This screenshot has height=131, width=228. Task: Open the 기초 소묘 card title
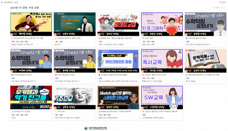(x=61, y=111)
